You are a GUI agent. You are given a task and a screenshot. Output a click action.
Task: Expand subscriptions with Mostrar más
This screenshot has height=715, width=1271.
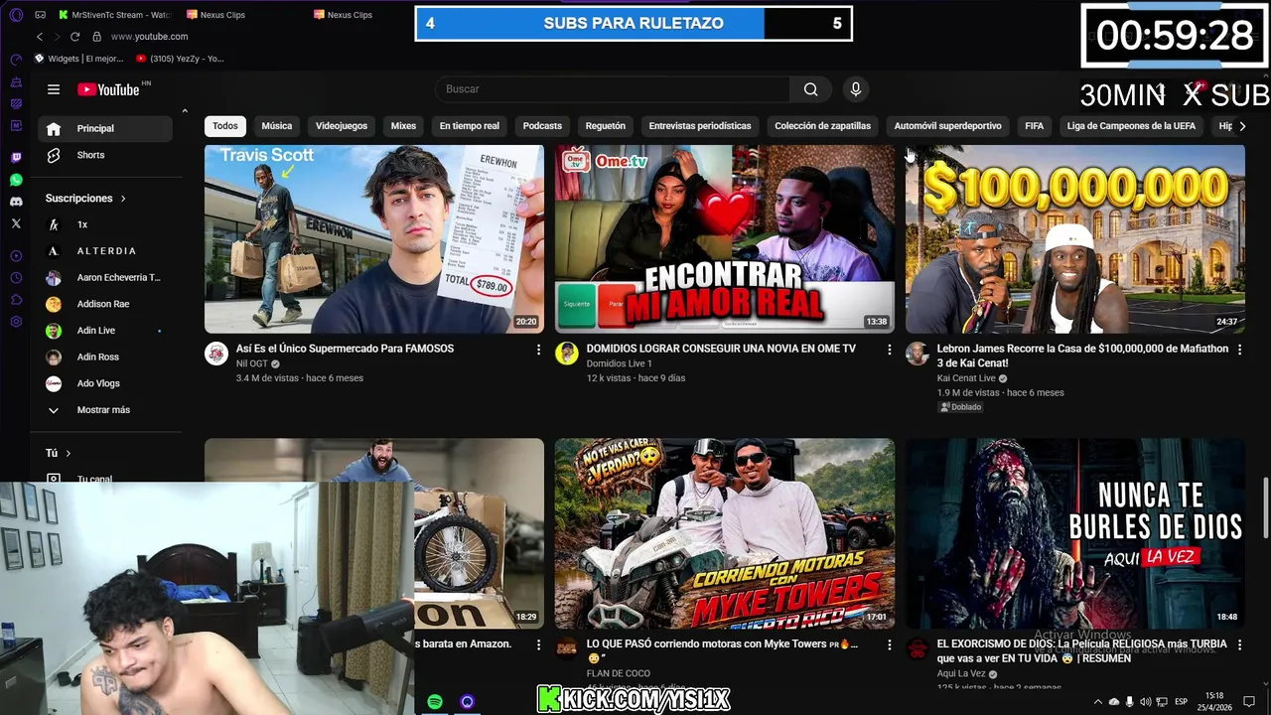104,410
